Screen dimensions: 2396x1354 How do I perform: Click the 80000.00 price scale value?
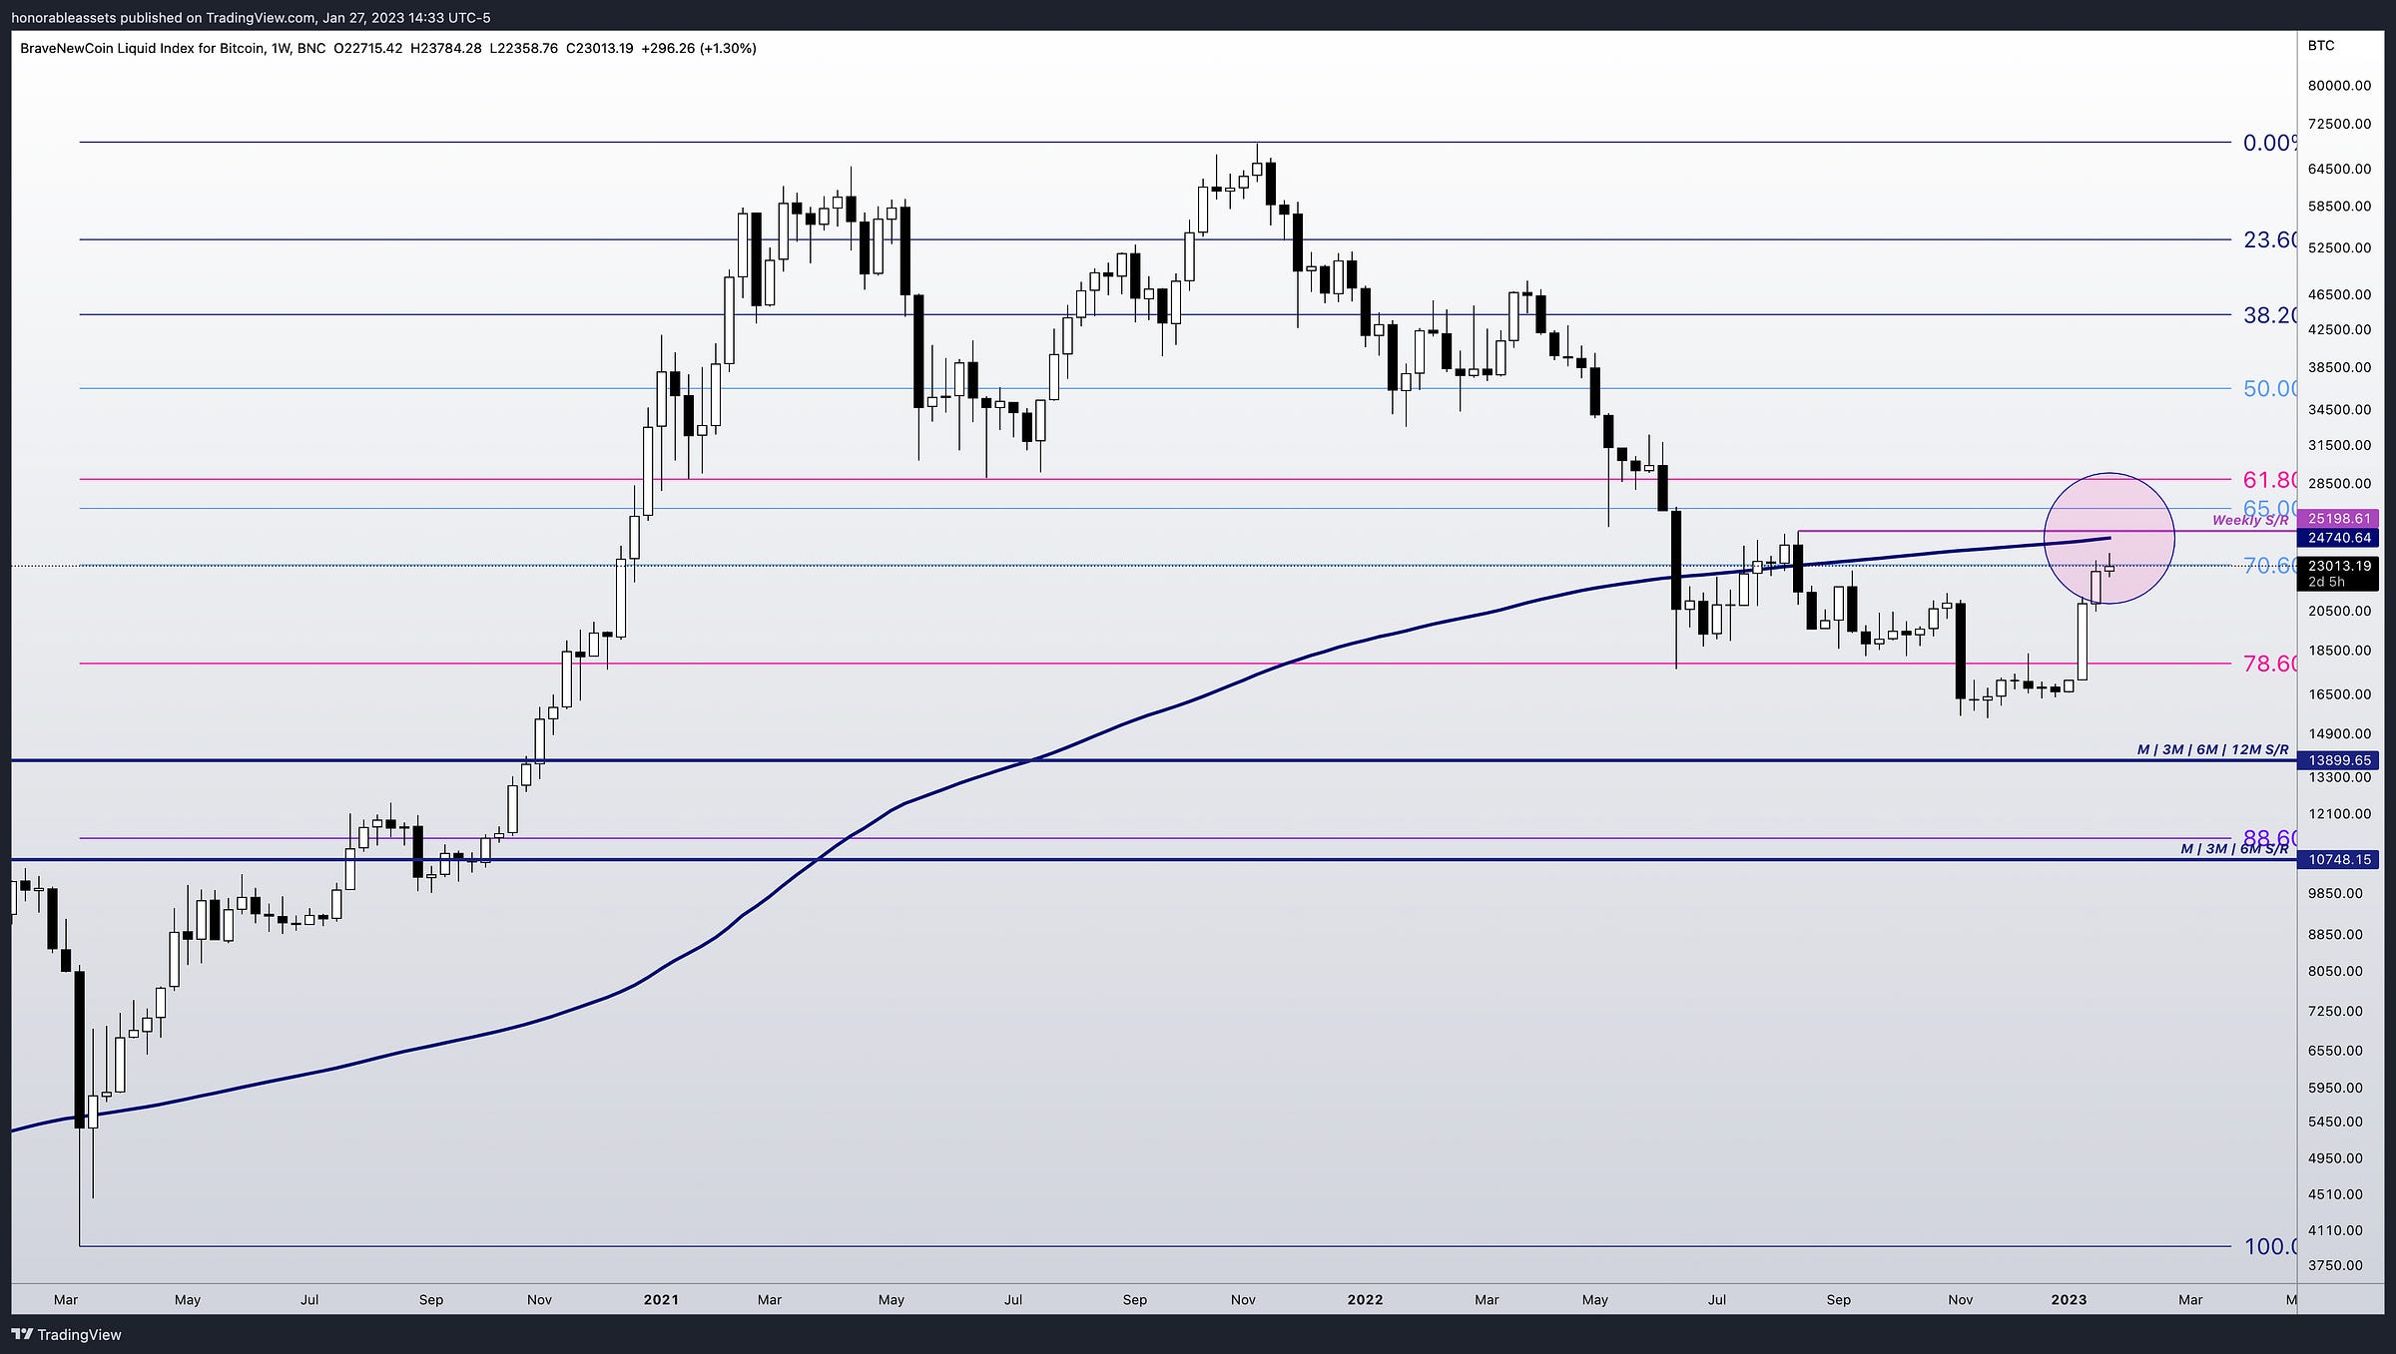pyautogui.click(x=2338, y=86)
